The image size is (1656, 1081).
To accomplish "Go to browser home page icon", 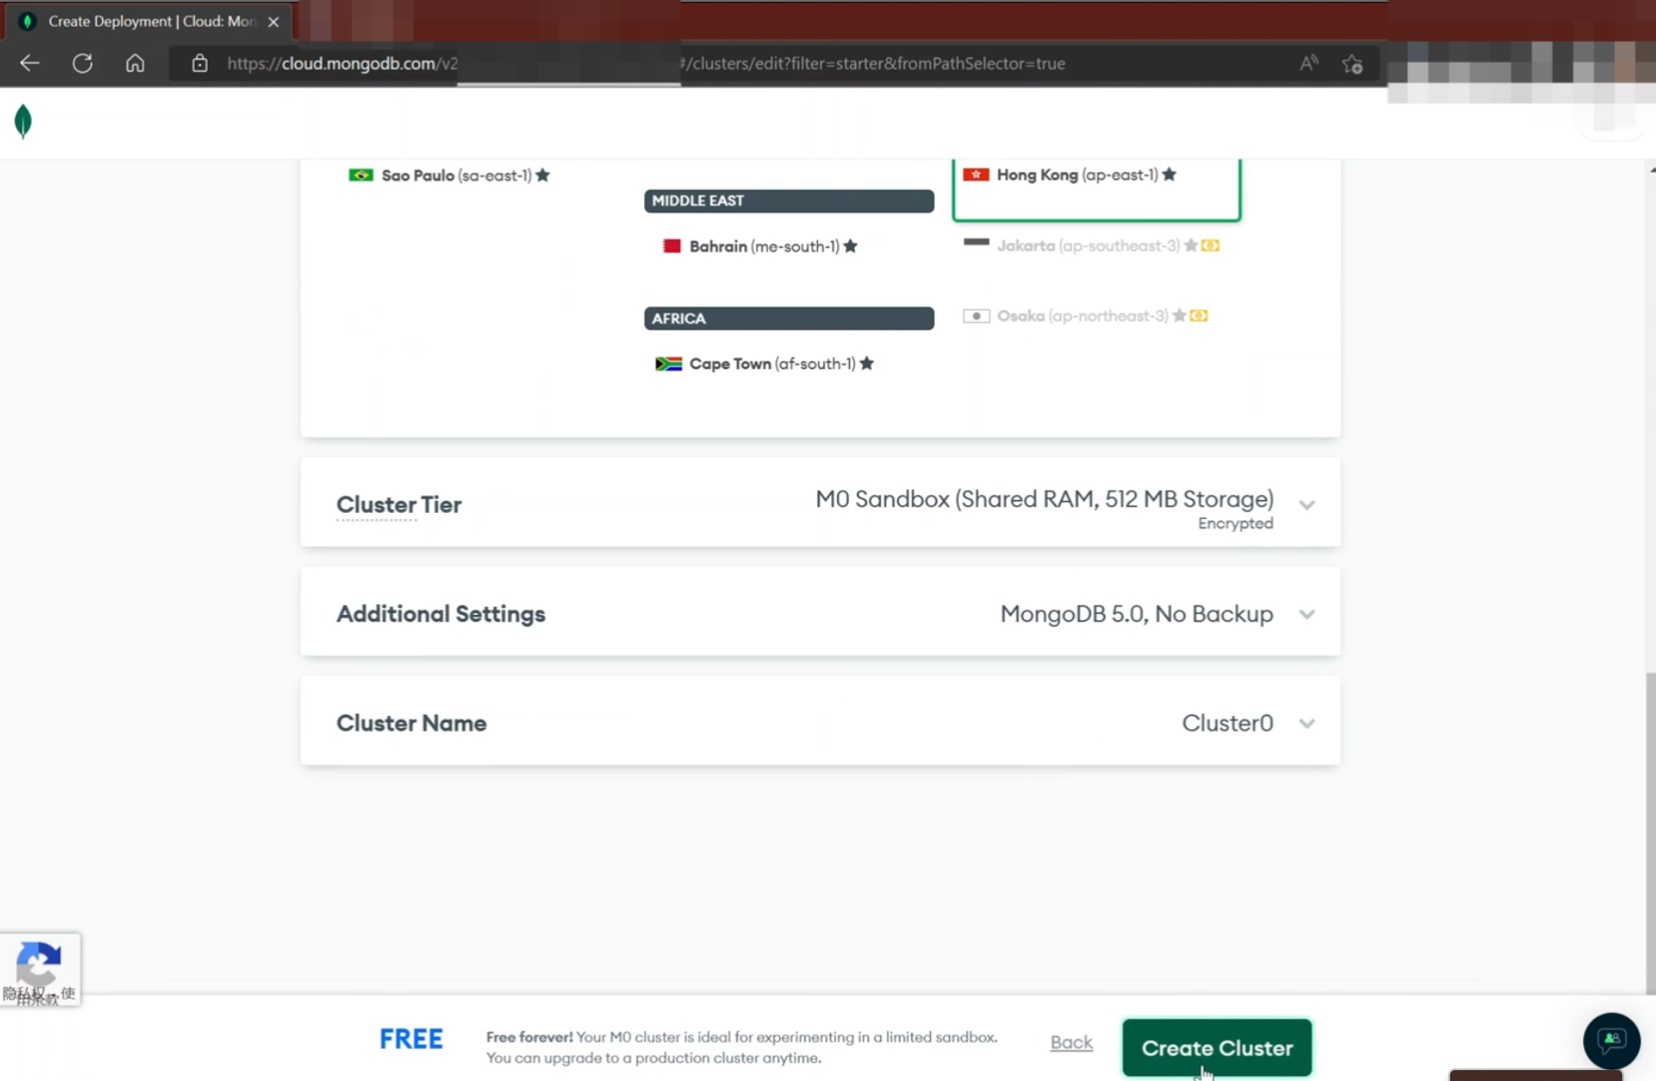I will click(x=135, y=63).
